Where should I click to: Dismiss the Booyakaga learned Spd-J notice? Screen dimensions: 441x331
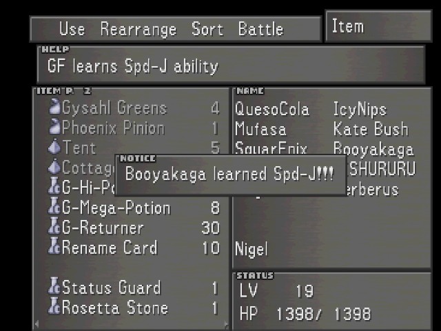[231, 175]
